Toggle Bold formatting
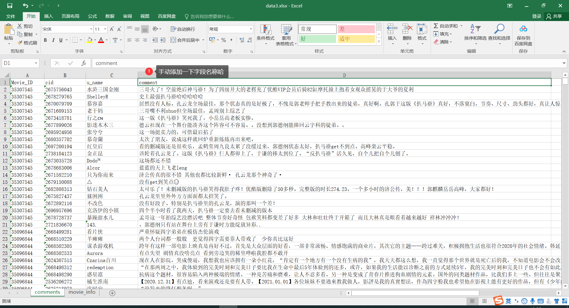 coord(45,40)
